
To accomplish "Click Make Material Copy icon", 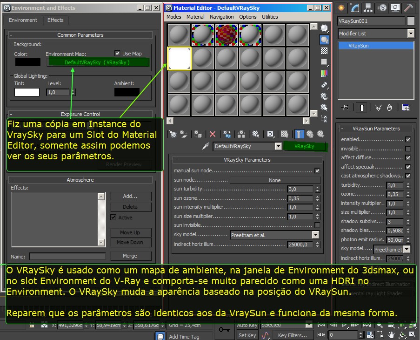I will 227,134.
